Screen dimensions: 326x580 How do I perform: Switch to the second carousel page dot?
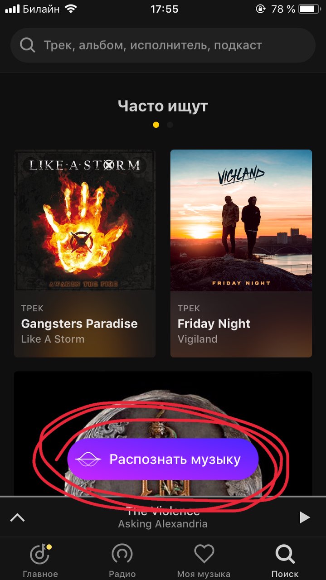(x=170, y=125)
